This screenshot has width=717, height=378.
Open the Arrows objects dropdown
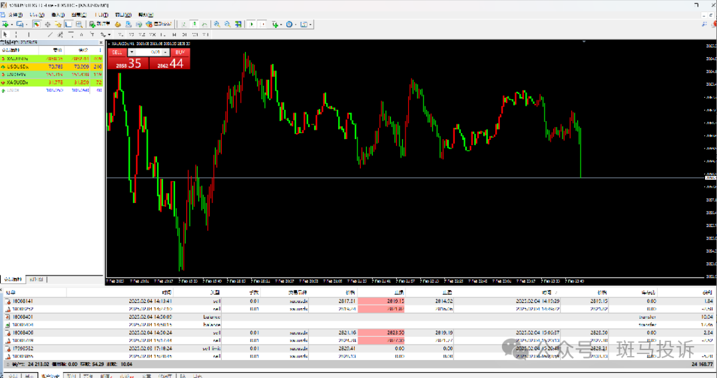click(105, 35)
